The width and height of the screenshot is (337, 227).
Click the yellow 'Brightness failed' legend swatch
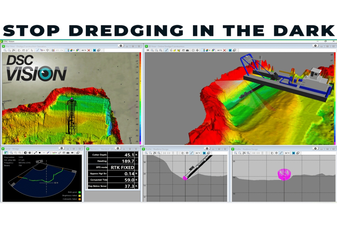tap(79, 196)
